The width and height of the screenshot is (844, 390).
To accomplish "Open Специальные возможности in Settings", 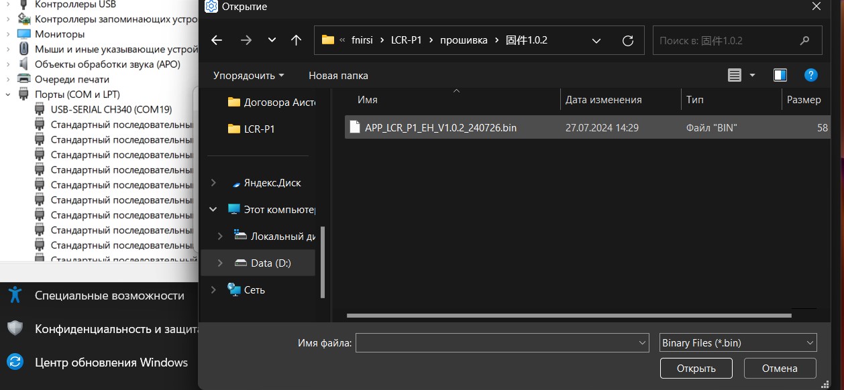I will (109, 296).
